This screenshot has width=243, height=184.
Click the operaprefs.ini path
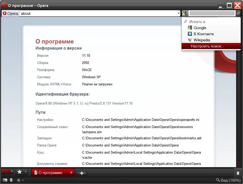[141, 120]
